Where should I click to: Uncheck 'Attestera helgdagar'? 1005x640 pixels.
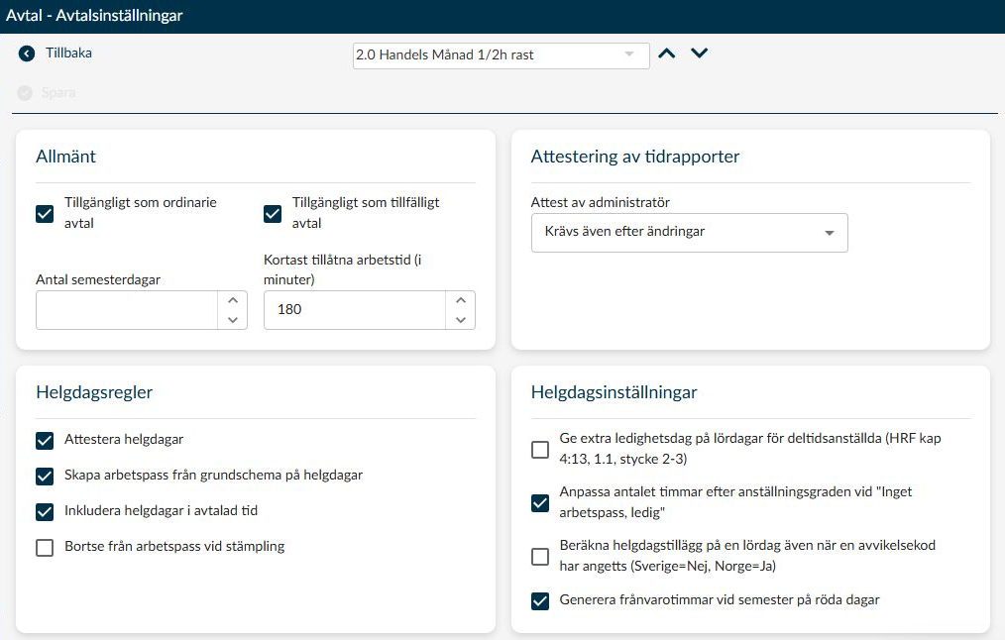(45, 440)
